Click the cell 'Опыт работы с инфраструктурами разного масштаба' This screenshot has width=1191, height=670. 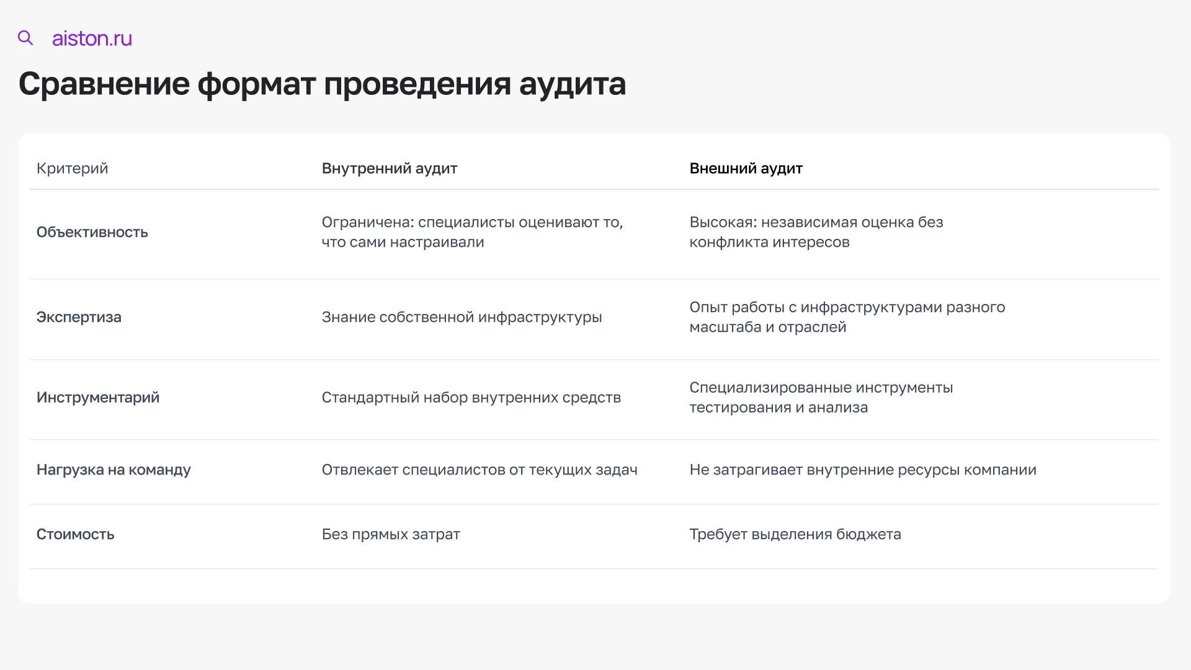coord(847,317)
